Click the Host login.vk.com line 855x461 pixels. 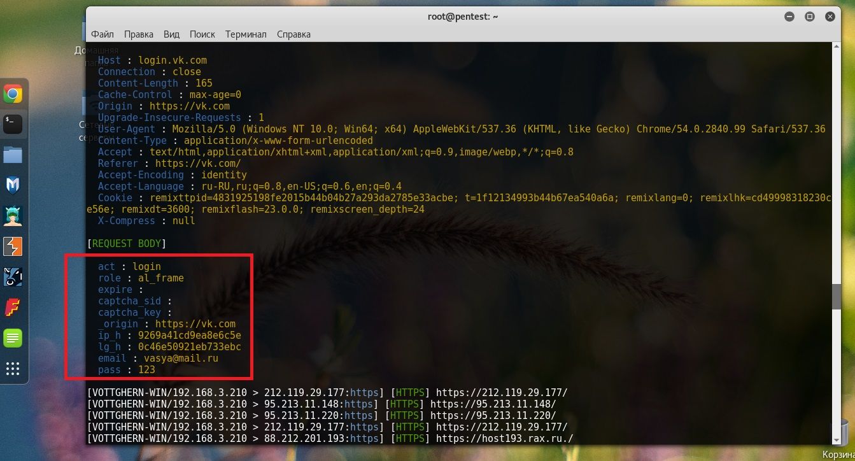coord(152,60)
